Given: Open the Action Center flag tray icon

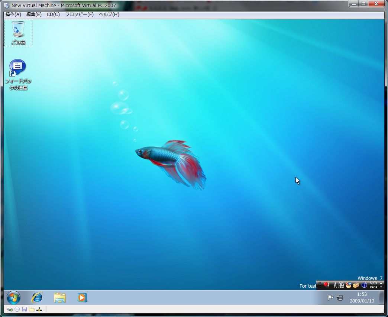Looking at the screenshot, I should pyautogui.click(x=330, y=298).
